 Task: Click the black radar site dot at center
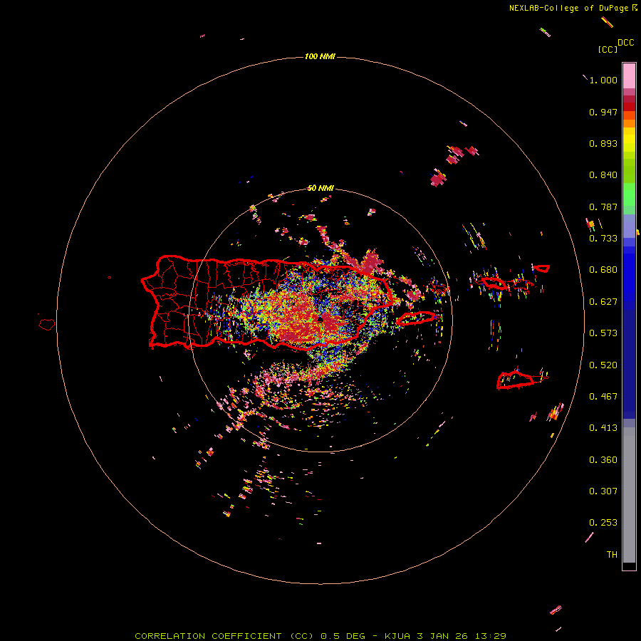point(321,319)
